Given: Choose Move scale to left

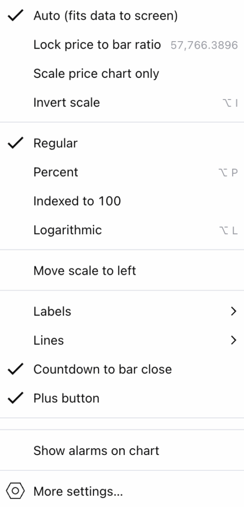Looking at the screenshot, I should point(122,270).
